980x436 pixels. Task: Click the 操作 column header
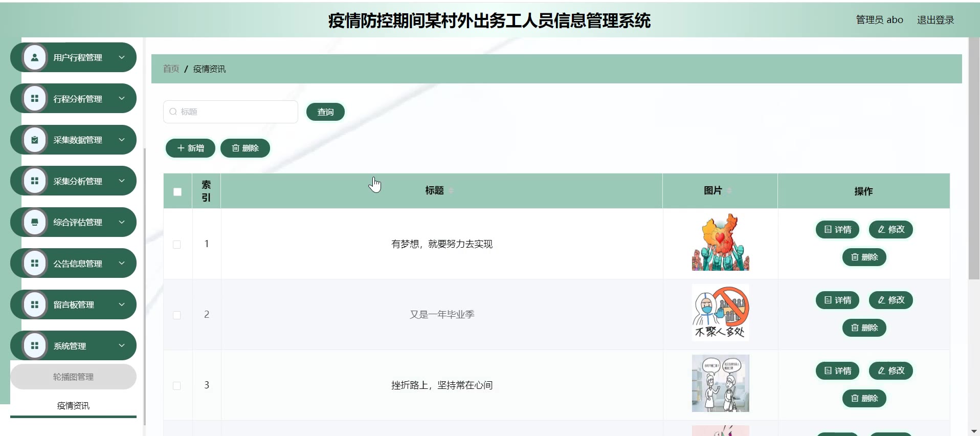(863, 191)
